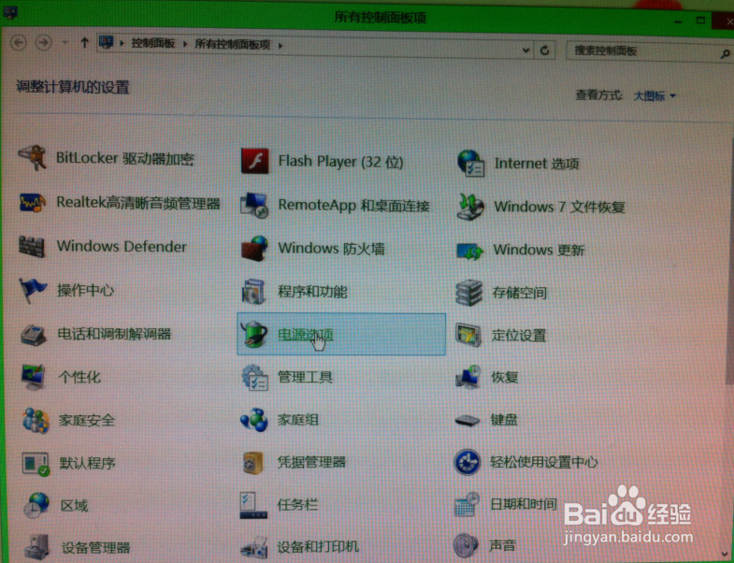
Task: Refresh the control panel view
Action: tap(544, 51)
